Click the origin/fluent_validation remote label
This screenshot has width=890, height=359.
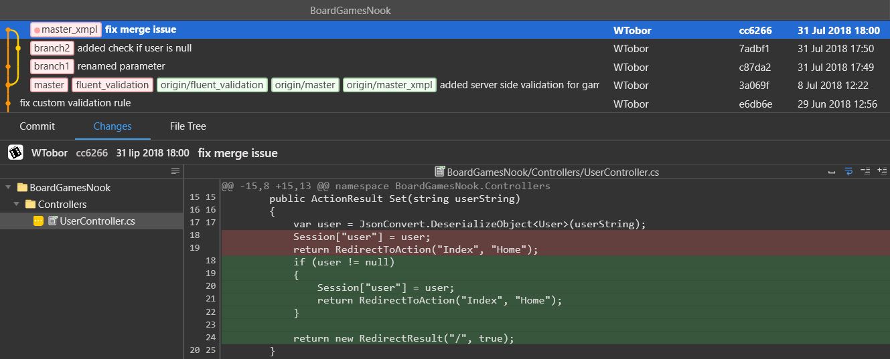(x=212, y=85)
